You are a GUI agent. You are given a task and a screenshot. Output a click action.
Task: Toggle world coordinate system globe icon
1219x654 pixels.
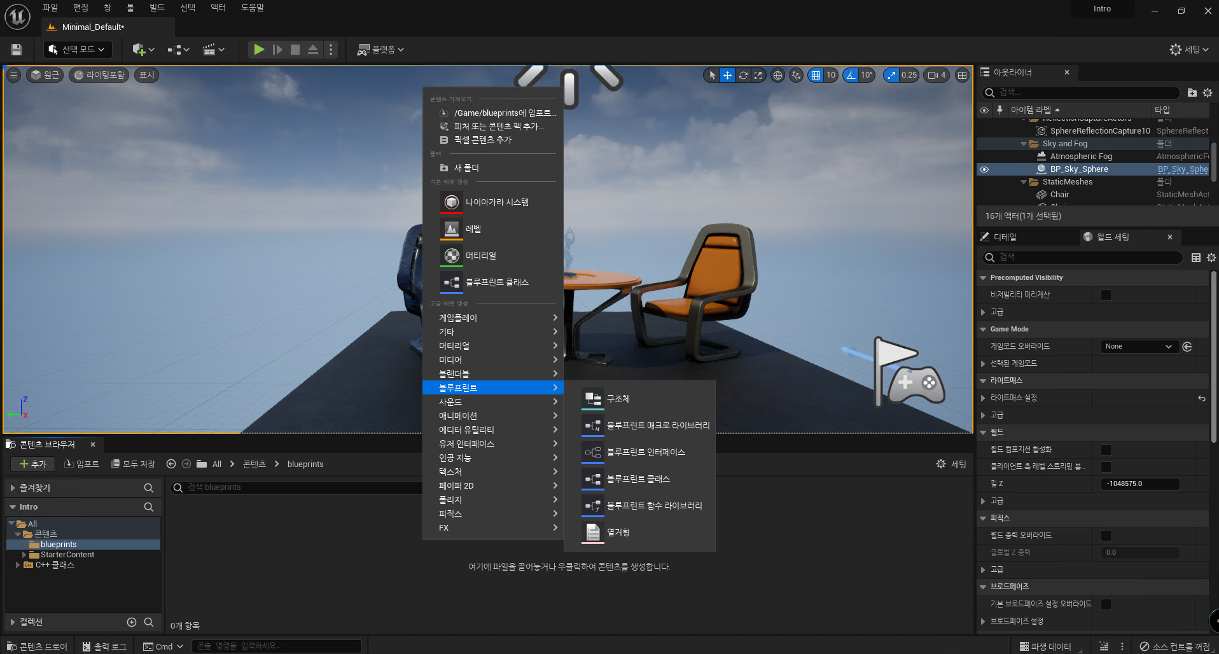coord(777,75)
